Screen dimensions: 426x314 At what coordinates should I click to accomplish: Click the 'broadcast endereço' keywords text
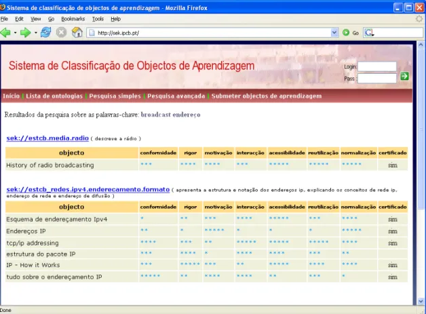pos(171,115)
